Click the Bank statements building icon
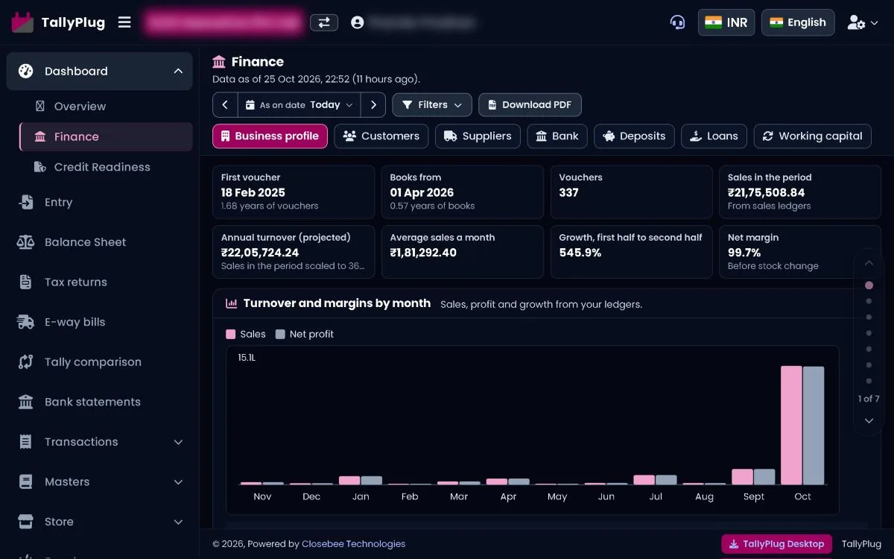894x559 pixels. [x=26, y=402]
